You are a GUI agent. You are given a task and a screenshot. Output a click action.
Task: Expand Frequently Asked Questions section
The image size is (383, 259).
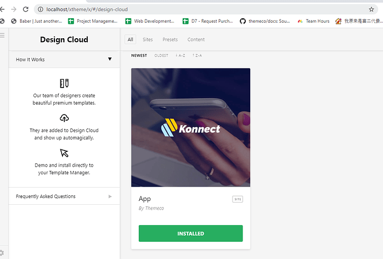(64, 196)
